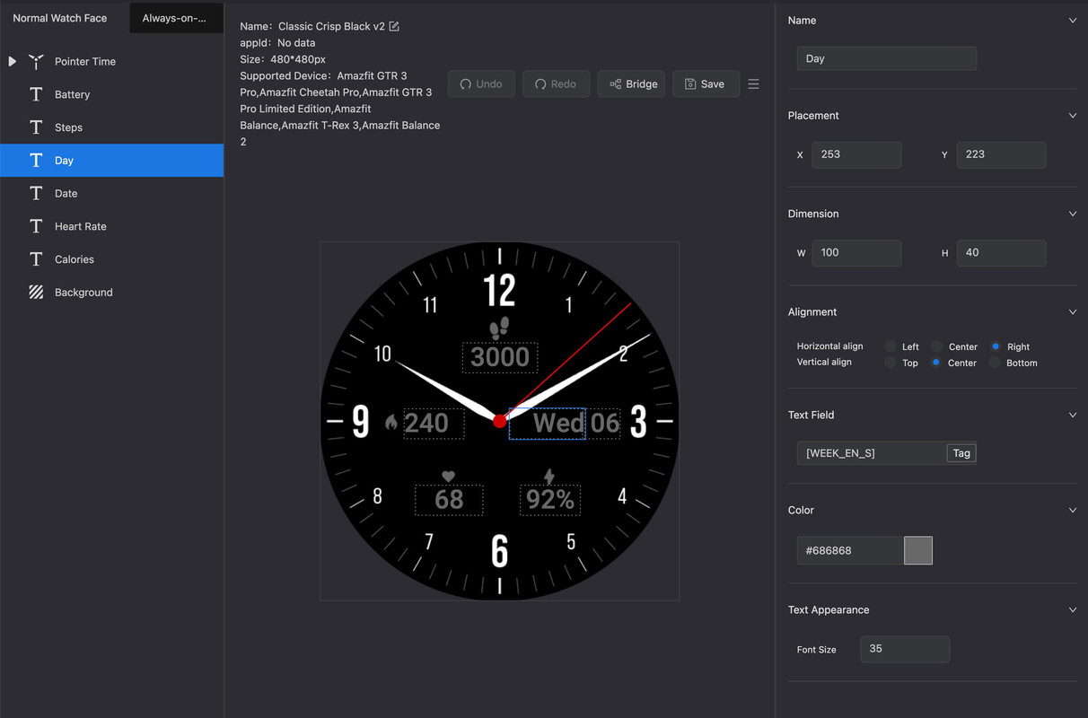
Task: Collapse the Alignment section
Action: pyautogui.click(x=1072, y=312)
